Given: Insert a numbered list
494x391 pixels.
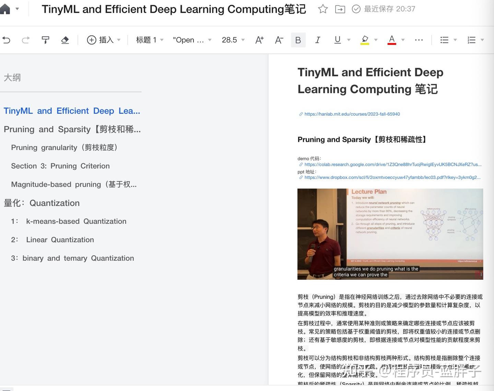Looking at the screenshot, I should click(471, 40).
